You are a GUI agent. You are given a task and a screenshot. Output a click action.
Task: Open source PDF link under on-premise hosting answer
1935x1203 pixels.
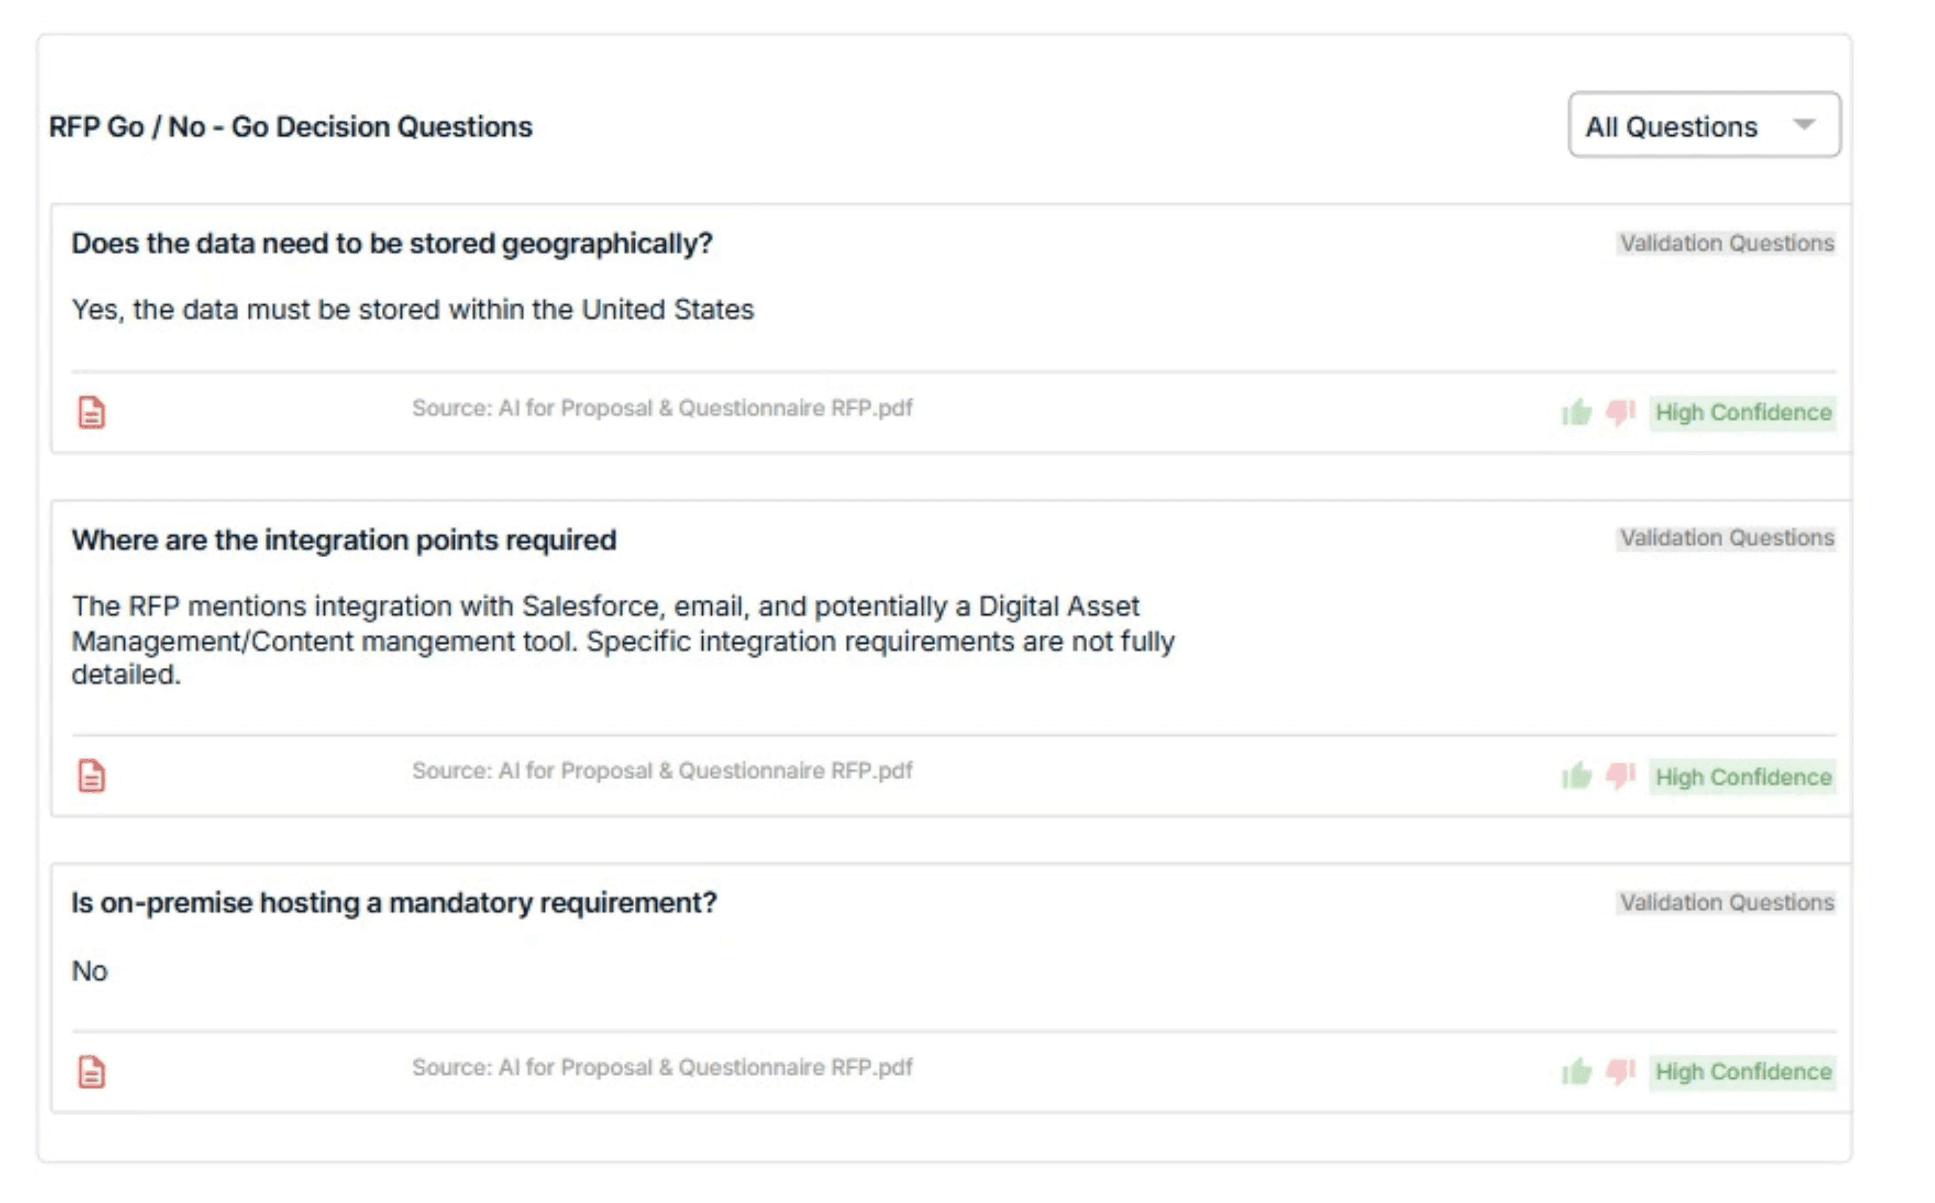pyautogui.click(x=662, y=1068)
